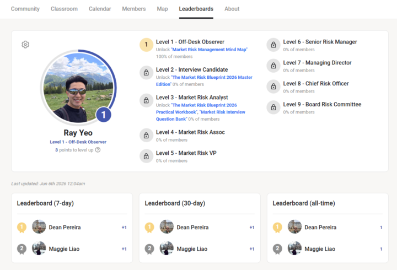Open The Market Risk Blueprint 2026 Master Edition link
This screenshot has height=270, width=397.
pos(204,80)
